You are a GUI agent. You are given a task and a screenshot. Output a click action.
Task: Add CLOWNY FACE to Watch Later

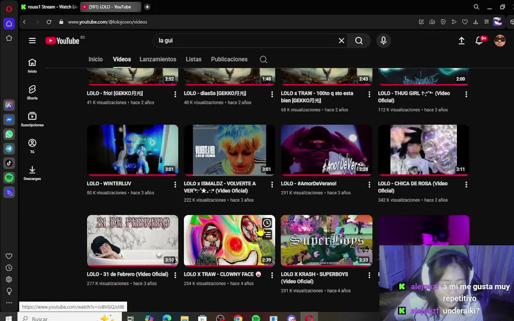click(x=267, y=223)
